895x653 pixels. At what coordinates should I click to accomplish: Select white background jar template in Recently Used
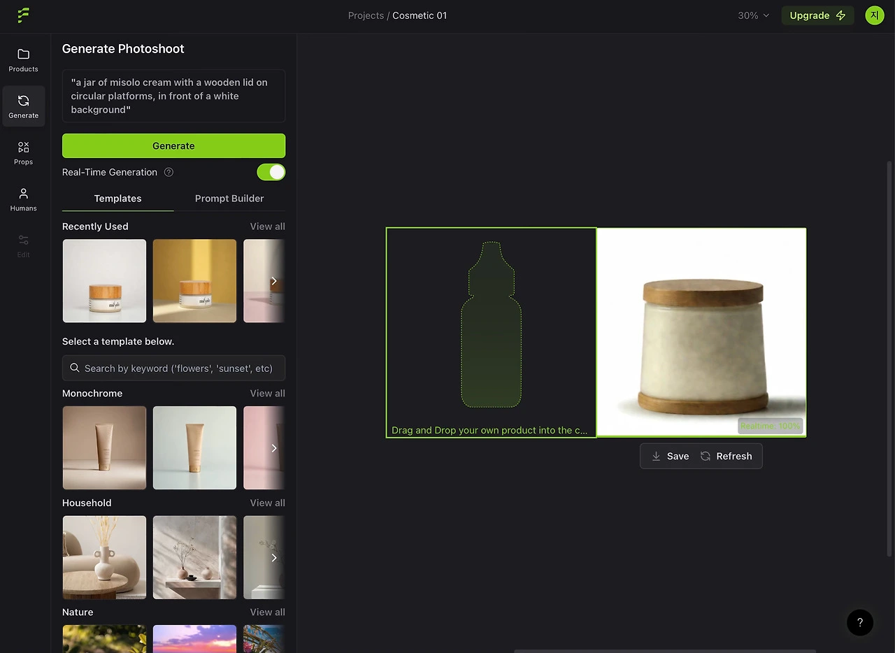105,281
